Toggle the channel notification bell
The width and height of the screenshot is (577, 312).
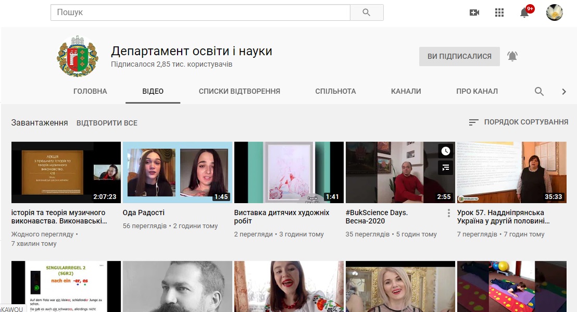coord(512,56)
